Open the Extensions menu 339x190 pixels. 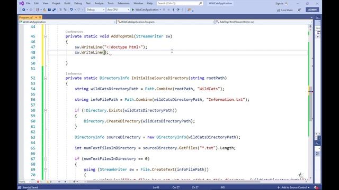(x=123, y=4)
